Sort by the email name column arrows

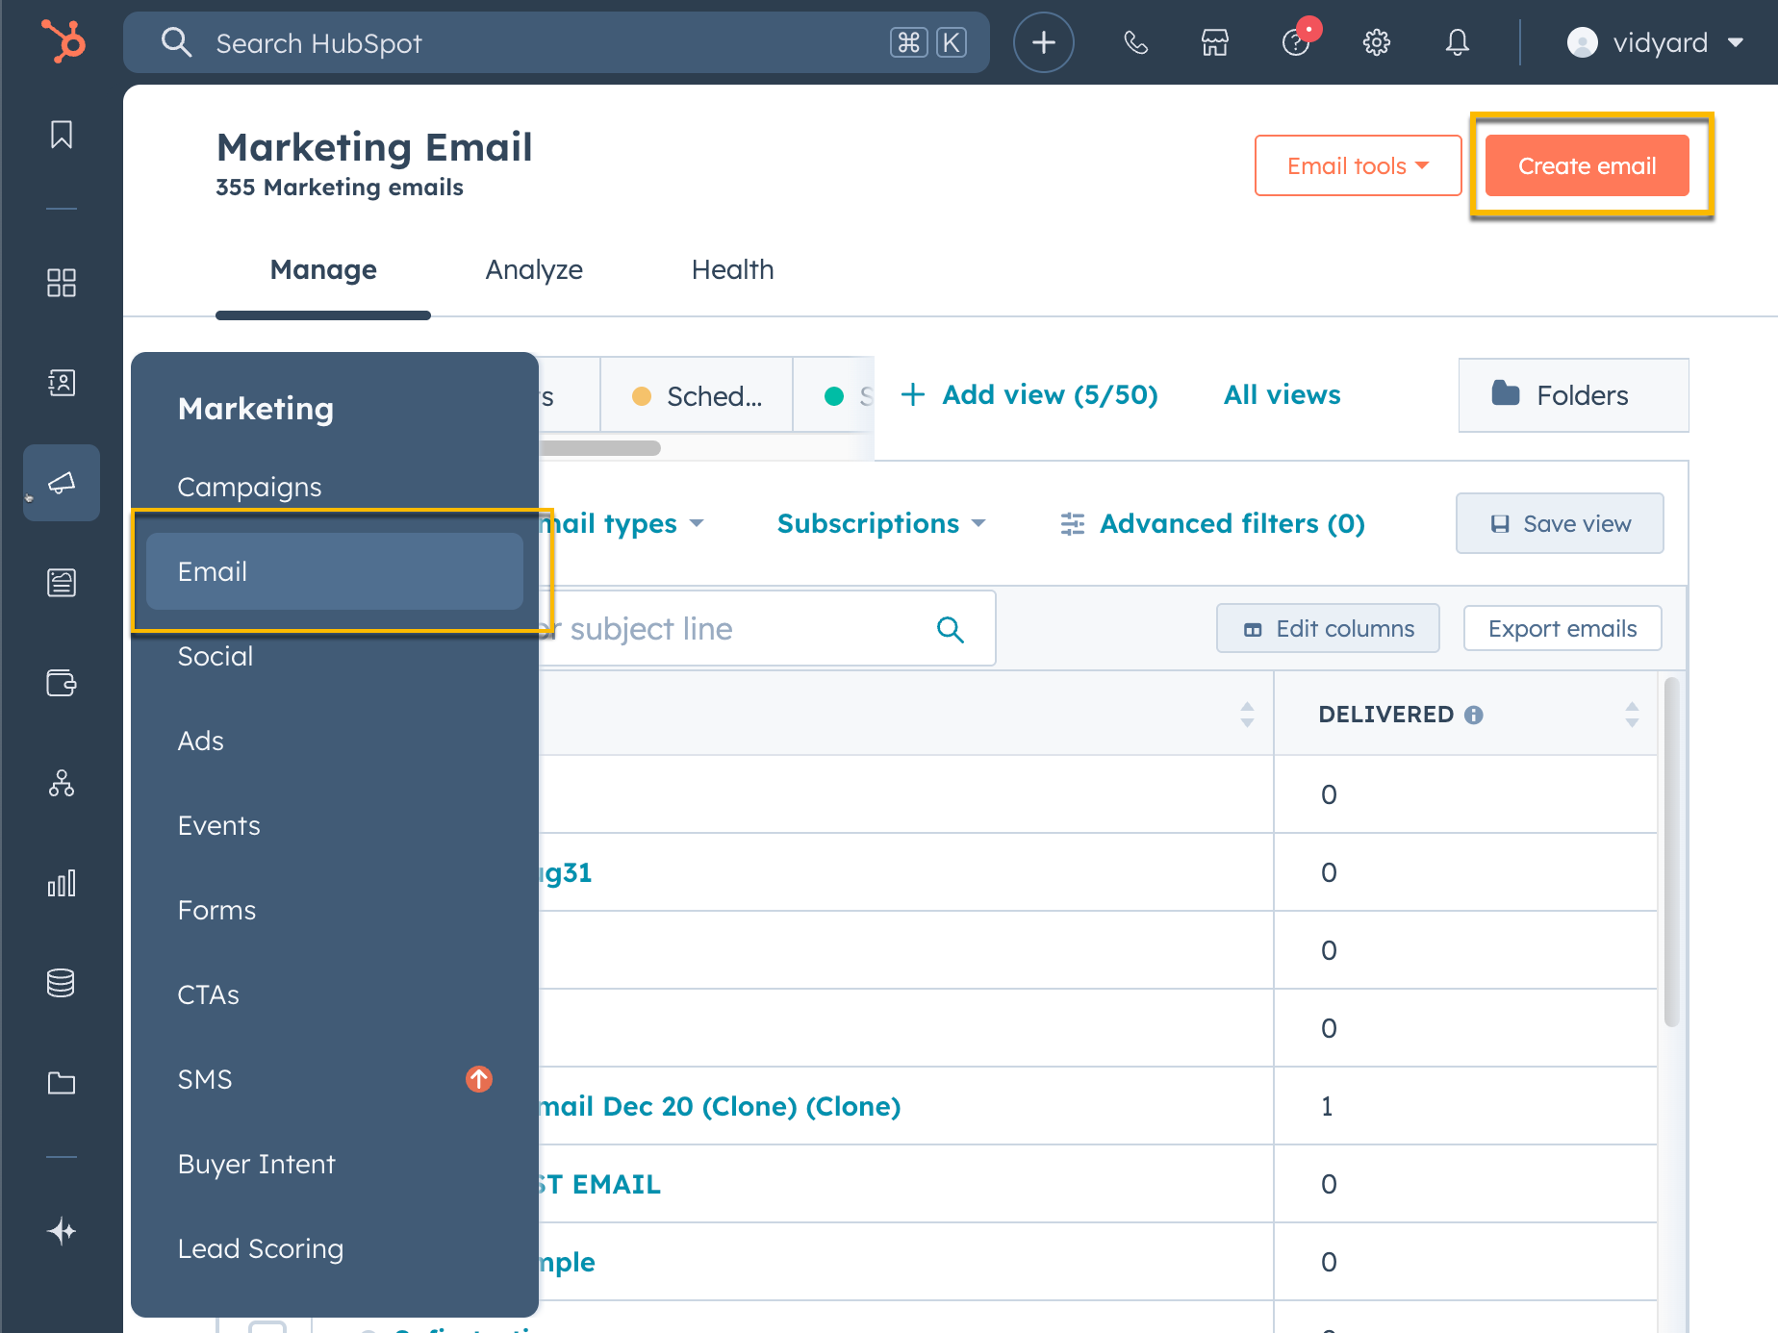[1247, 714]
